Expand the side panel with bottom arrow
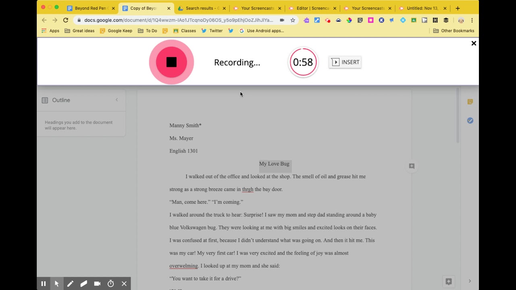516x290 pixels. [x=470, y=281]
